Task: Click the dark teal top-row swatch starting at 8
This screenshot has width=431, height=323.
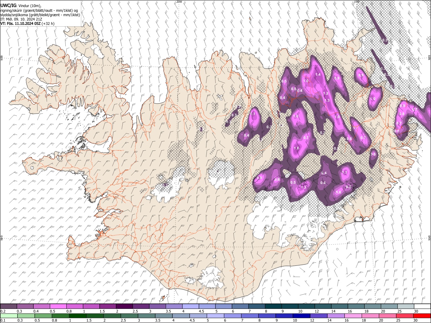Action: (273, 307)
